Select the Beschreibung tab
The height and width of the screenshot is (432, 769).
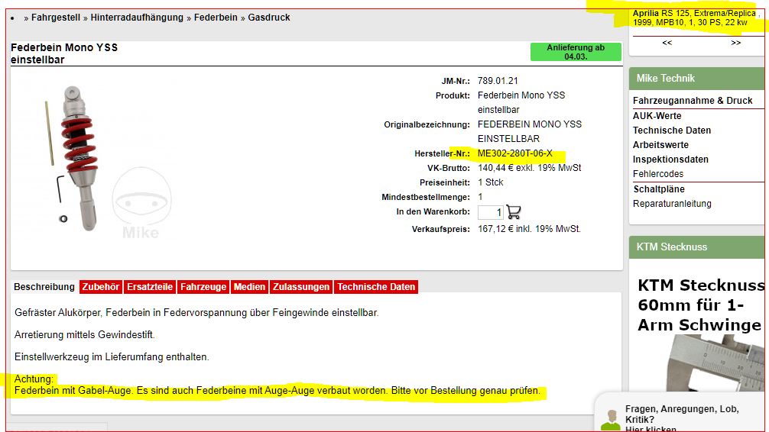click(x=44, y=287)
